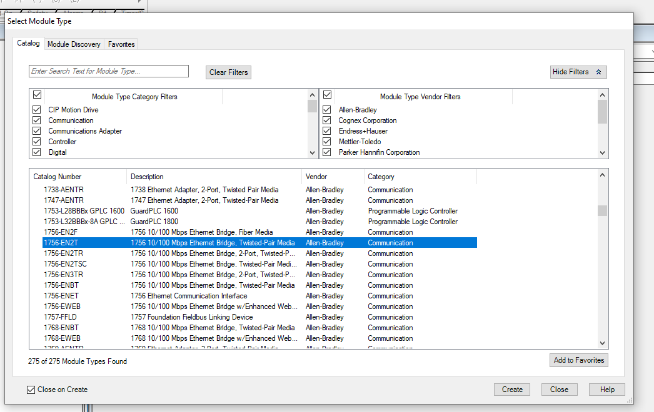Select the 1747-AENTR module row
654x412 pixels.
pyautogui.click(x=259, y=200)
